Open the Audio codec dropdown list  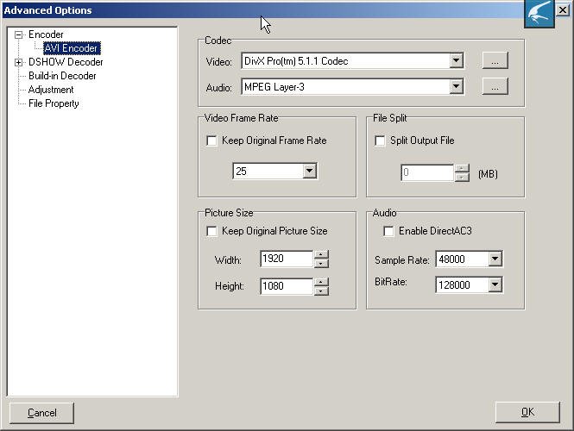(456, 87)
